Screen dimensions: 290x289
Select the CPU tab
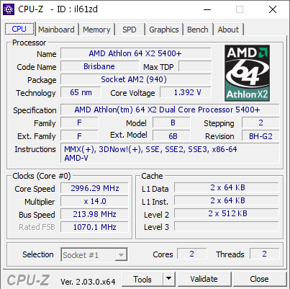click(19, 29)
